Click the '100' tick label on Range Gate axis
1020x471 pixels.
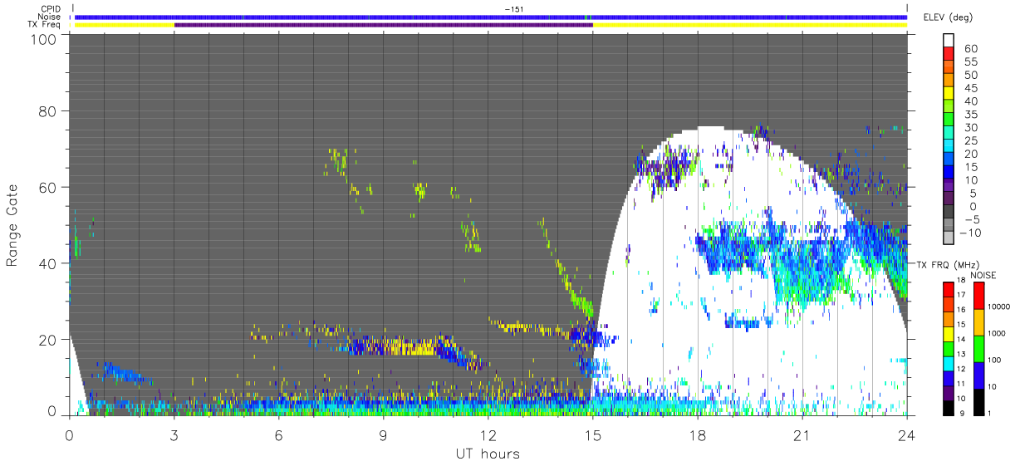43,38
